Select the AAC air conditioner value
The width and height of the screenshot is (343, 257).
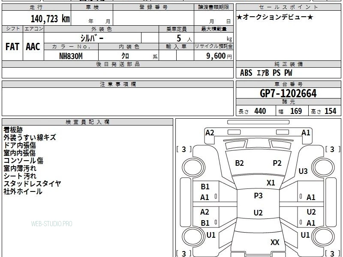point(33,47)
